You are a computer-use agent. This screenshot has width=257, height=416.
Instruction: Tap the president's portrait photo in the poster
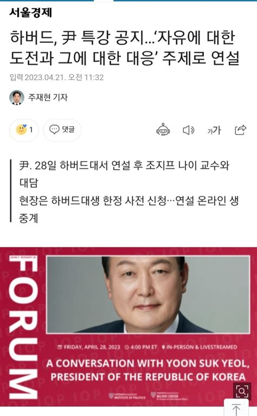point(148,295)
